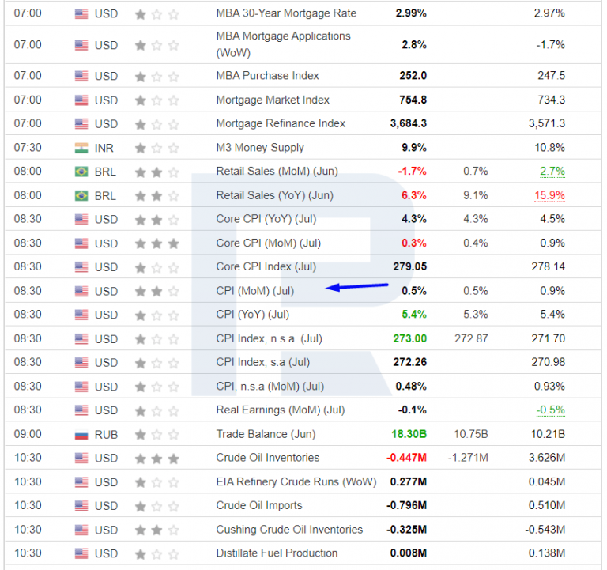The height and width of the screenshot is (570, 607).
Task: Click the underlined 2.7% previous value
Action: coord(552,172)
